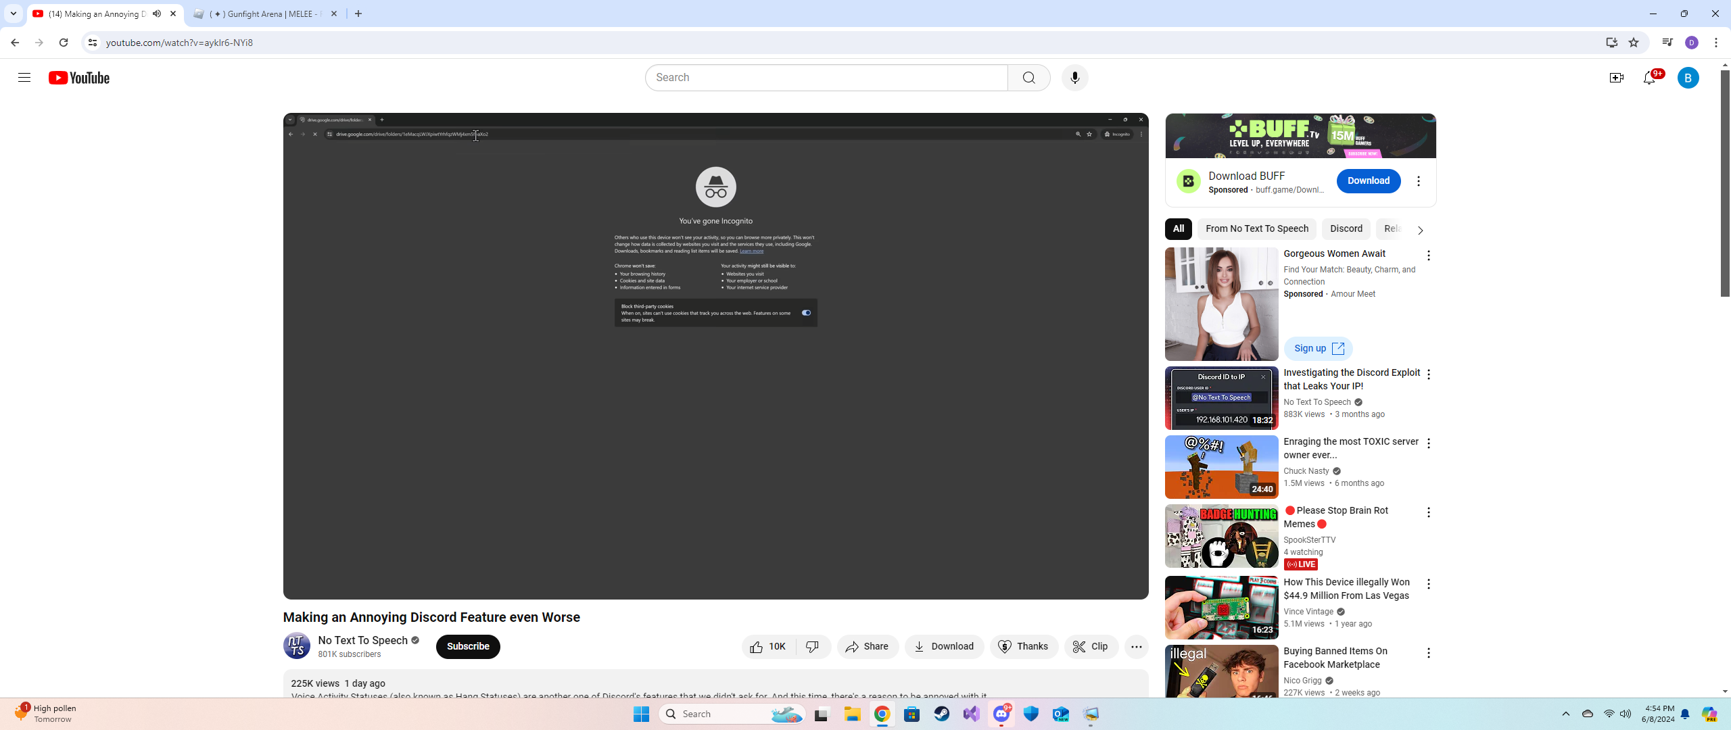Clip the video with scissors icon
This screenshot has width=1731, height=730.
(1091, 647)
